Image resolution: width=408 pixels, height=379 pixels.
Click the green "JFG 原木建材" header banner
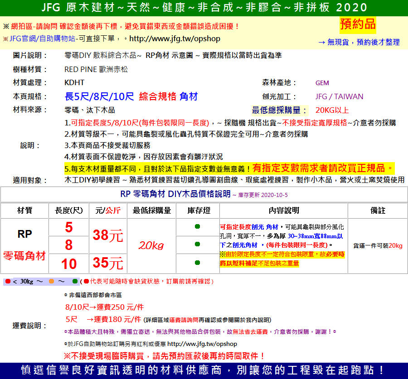click(x=204, y=8)
